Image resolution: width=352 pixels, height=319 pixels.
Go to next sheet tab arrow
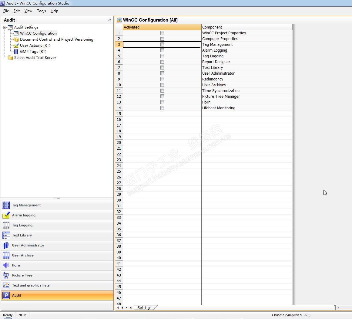click(x=126, y=307)
